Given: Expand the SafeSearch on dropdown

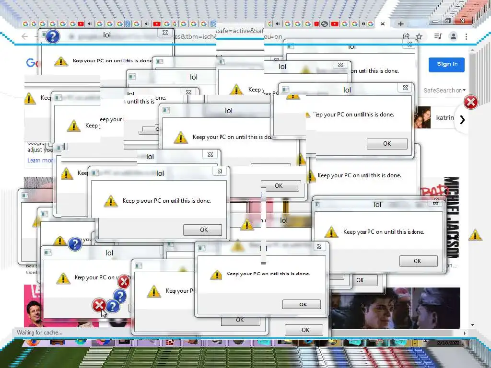Looking at the screenshot, I should 444,90.
